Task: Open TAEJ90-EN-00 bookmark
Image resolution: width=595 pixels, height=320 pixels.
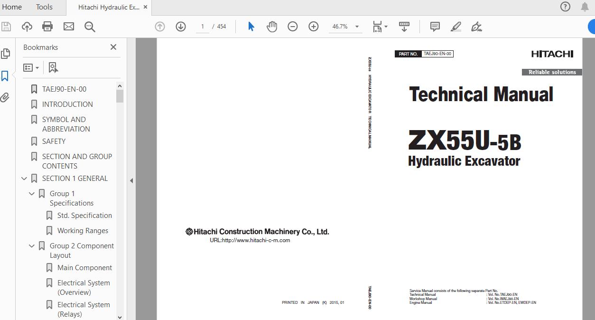Action: point(64,89)
